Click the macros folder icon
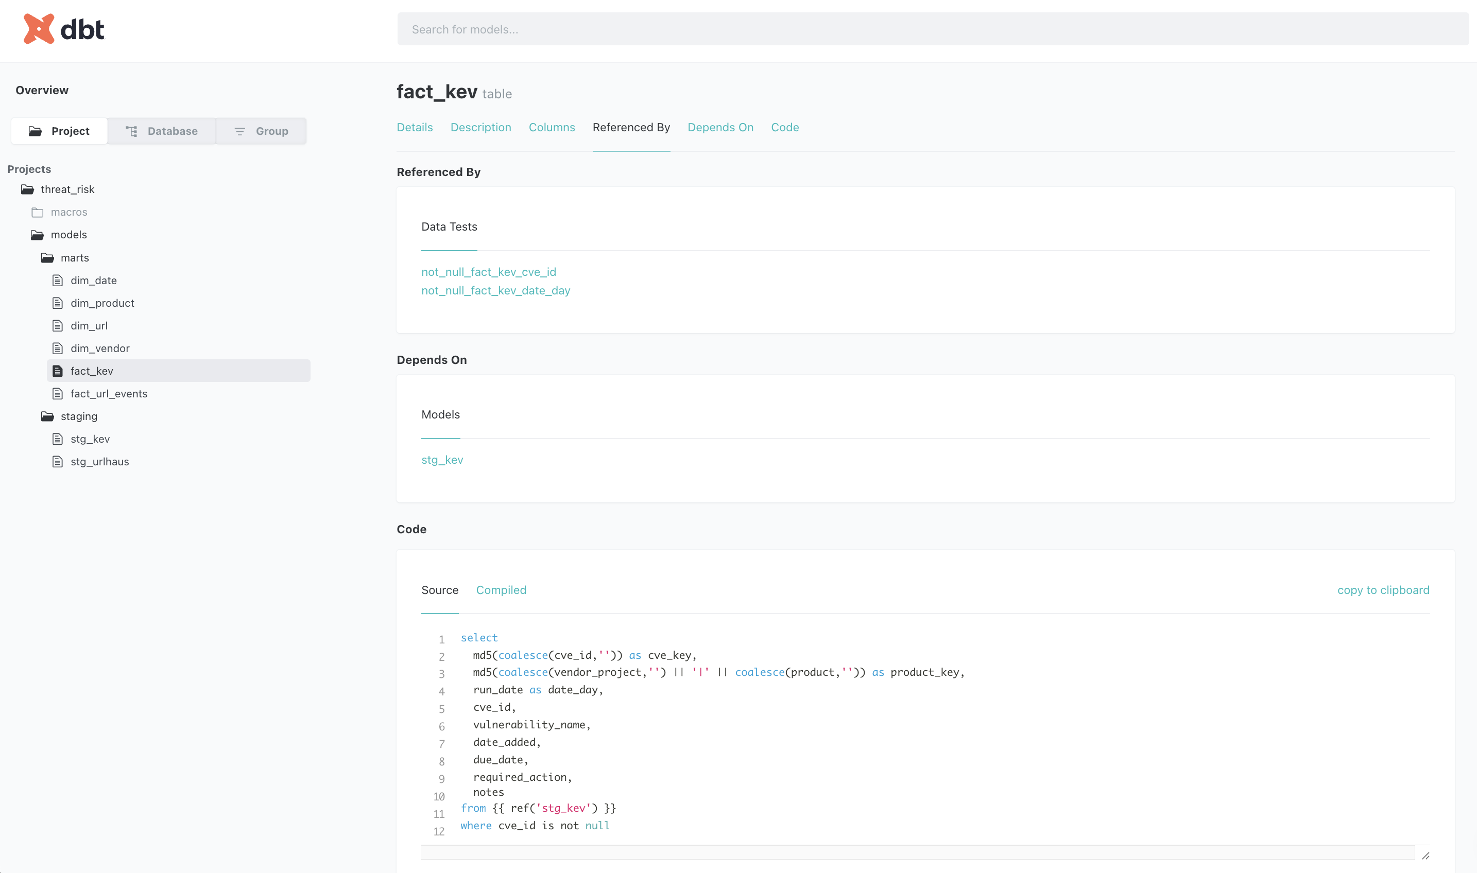The height and width of the screenshot is (873, 1477). (38, 213)
